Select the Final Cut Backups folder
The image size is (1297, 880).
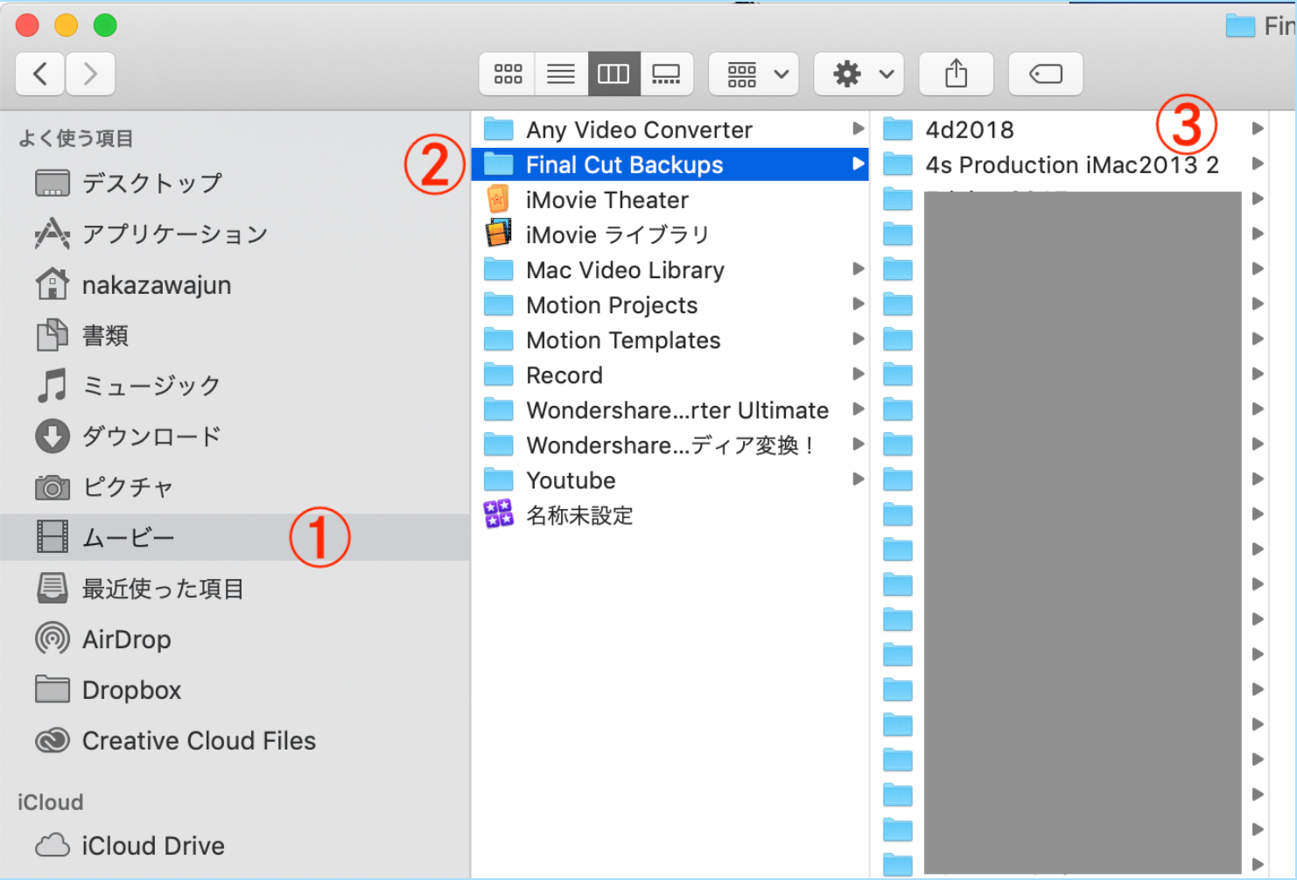[670, 164]
